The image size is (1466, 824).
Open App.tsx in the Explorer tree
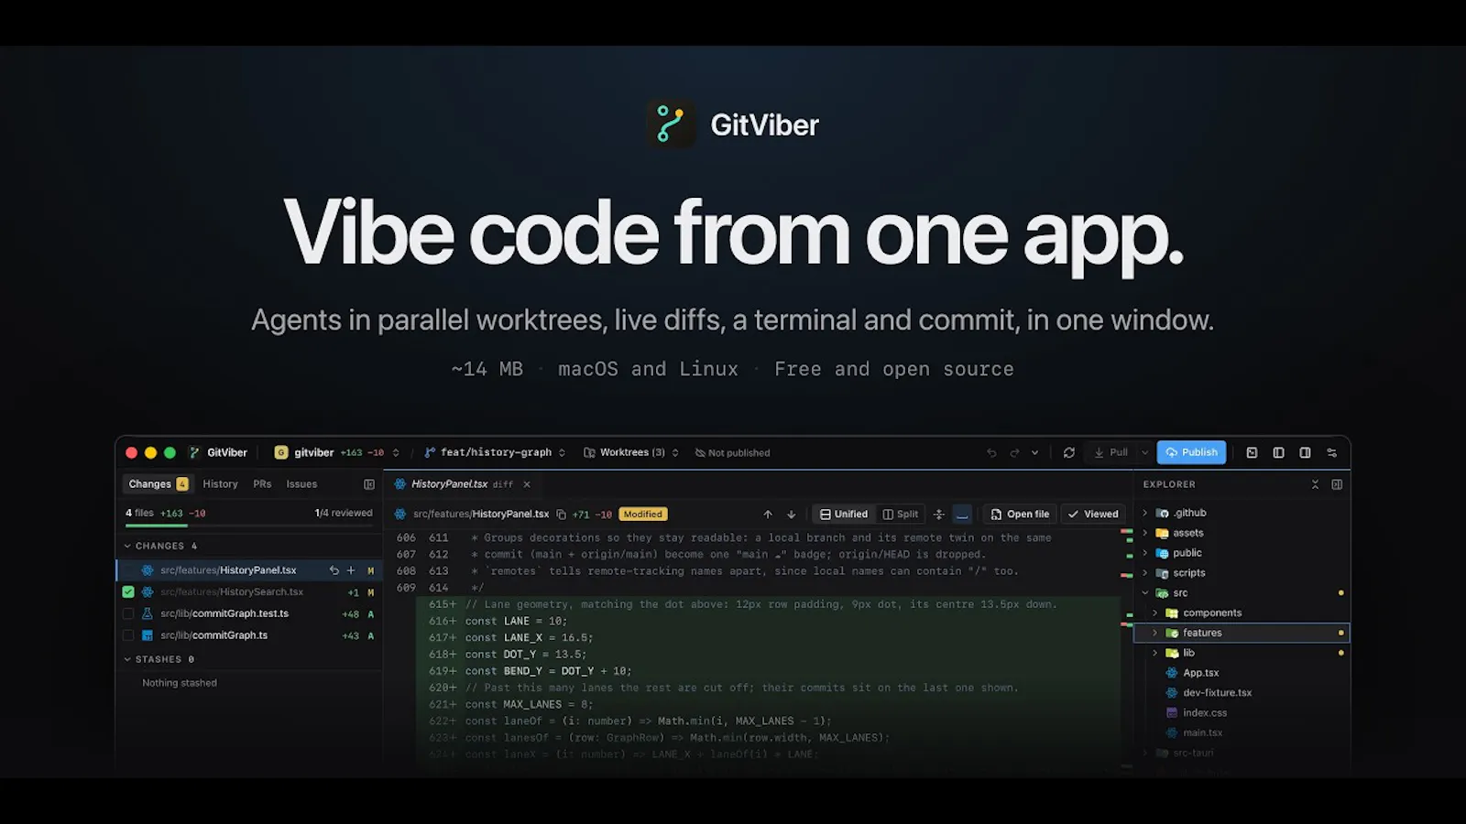point(1200,673)
